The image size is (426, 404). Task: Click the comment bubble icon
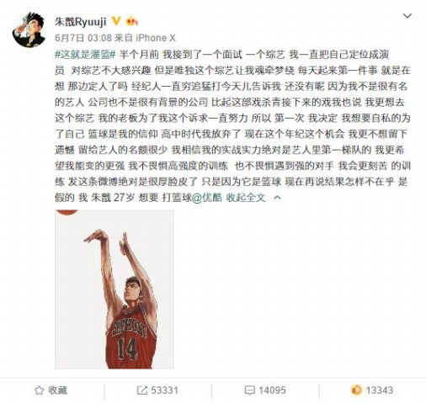click(x=249, y=391)
